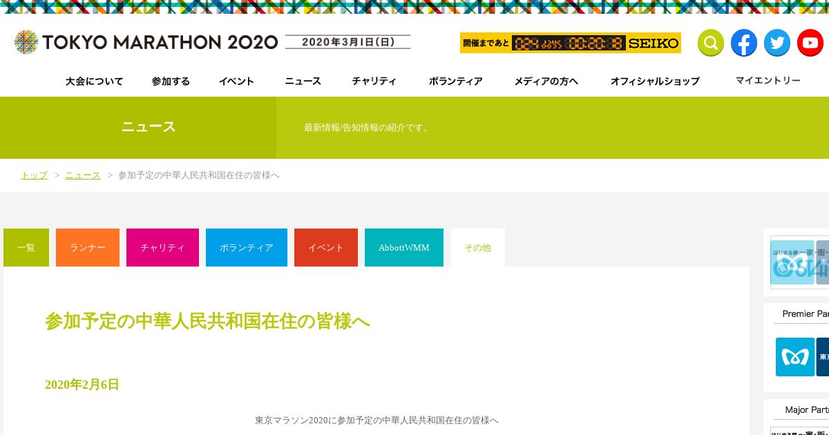Click the Premier Partner heading
Screen dimensions: 829x435
pyautogui.click(x=806, y=313)
